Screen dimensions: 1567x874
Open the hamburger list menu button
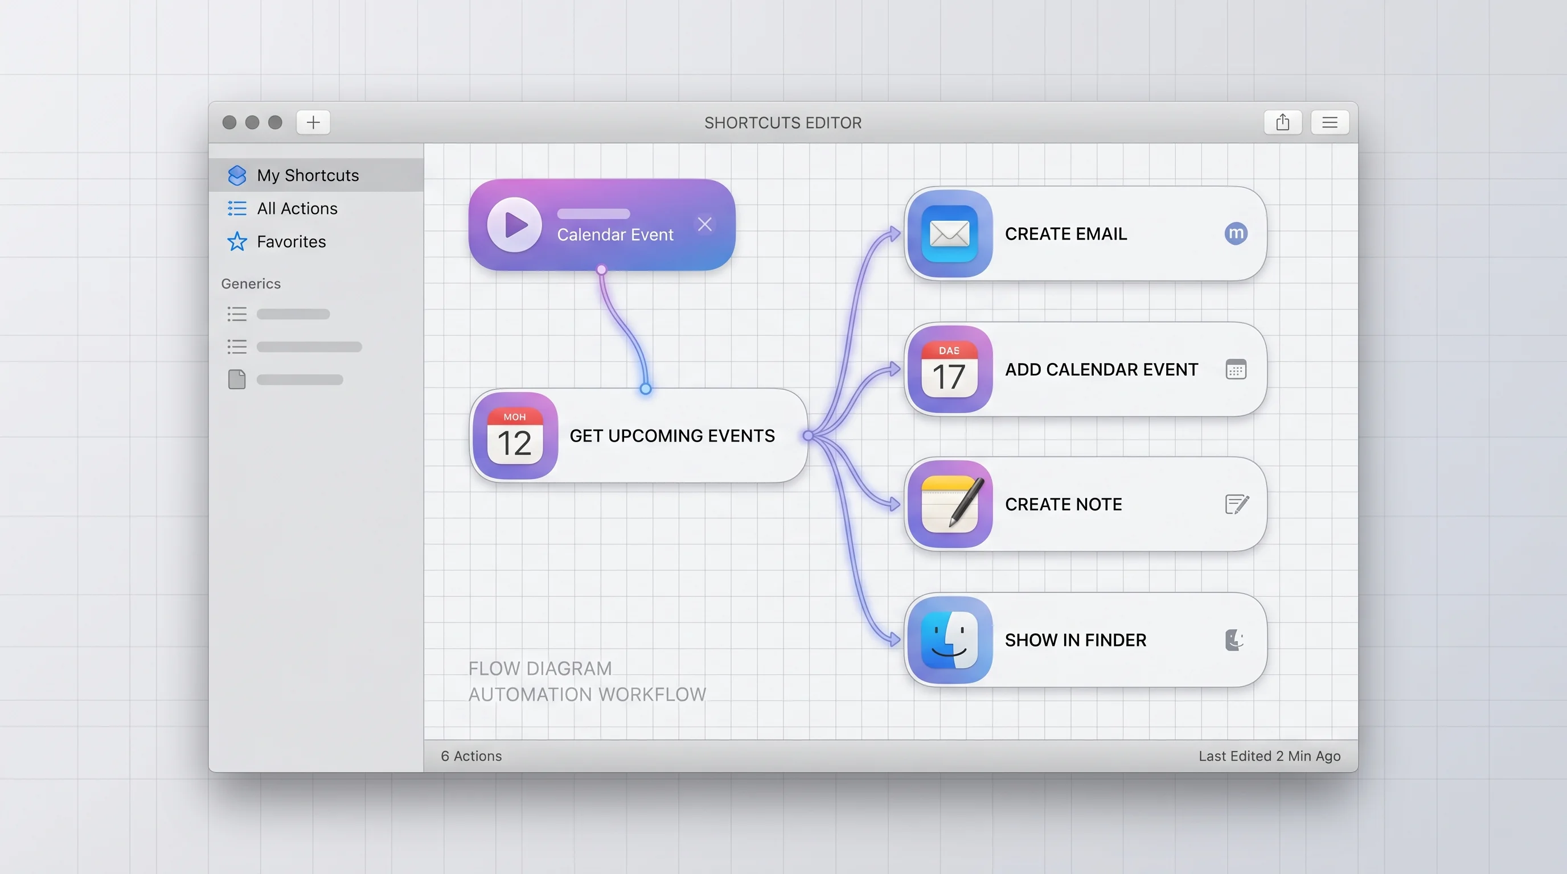(1330, 122)
